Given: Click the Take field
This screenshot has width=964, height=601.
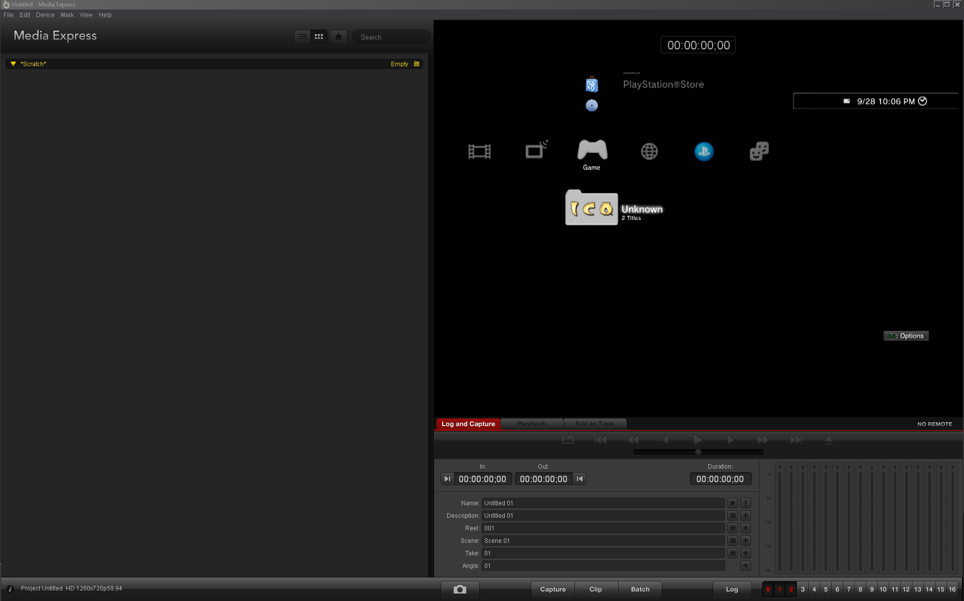Looking at the screenshot, I should 603,553.
